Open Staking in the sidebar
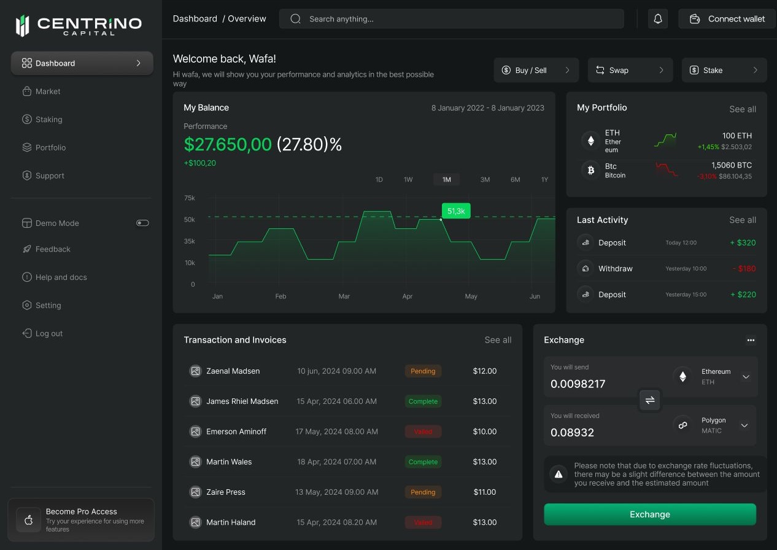Viewport: 777px width, 550px height. [48, 120]
